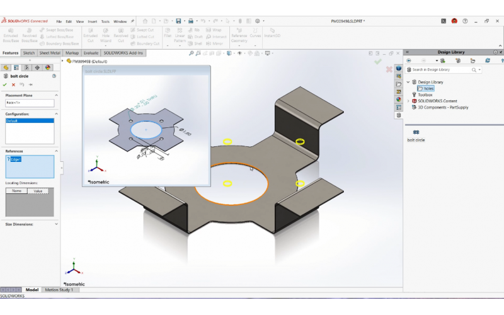Switch to the Evaluate tab
The image size is (504, 315).
[x=91, y=53]
